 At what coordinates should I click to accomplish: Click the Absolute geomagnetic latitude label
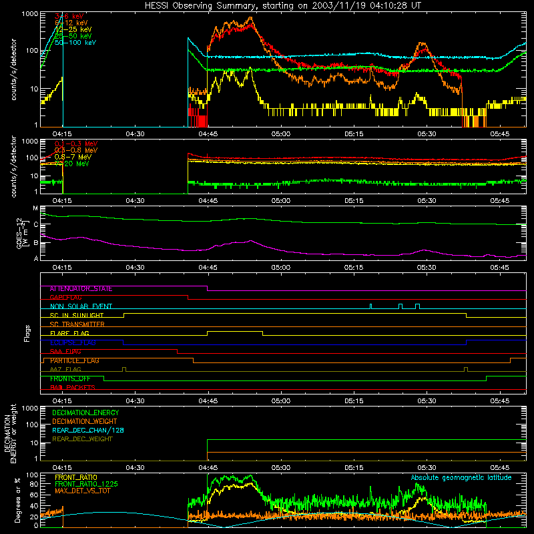[x=461, y=478]
